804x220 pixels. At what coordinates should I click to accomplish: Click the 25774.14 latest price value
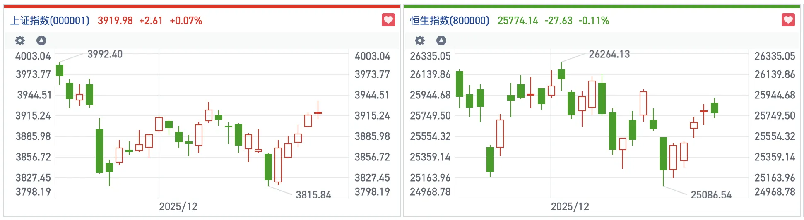pos(518,21)
